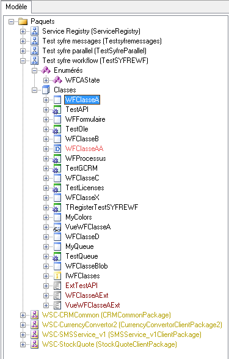This screenshot has height=359, width=229.
Task: Click the IWFClasses interface icon
Action: 57,276
